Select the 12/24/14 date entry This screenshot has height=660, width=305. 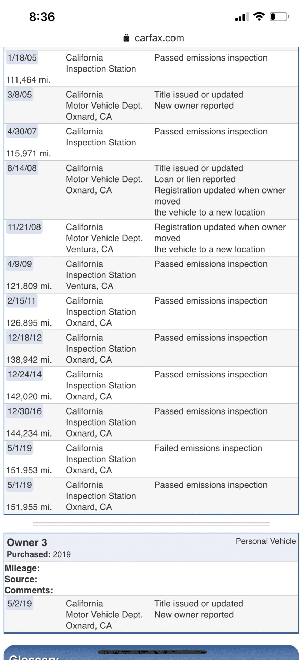pyautogui.click(x=25, y=374)
